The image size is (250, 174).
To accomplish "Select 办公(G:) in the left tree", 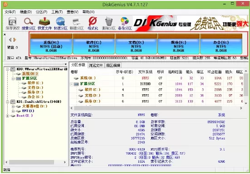I will [35, 97].
